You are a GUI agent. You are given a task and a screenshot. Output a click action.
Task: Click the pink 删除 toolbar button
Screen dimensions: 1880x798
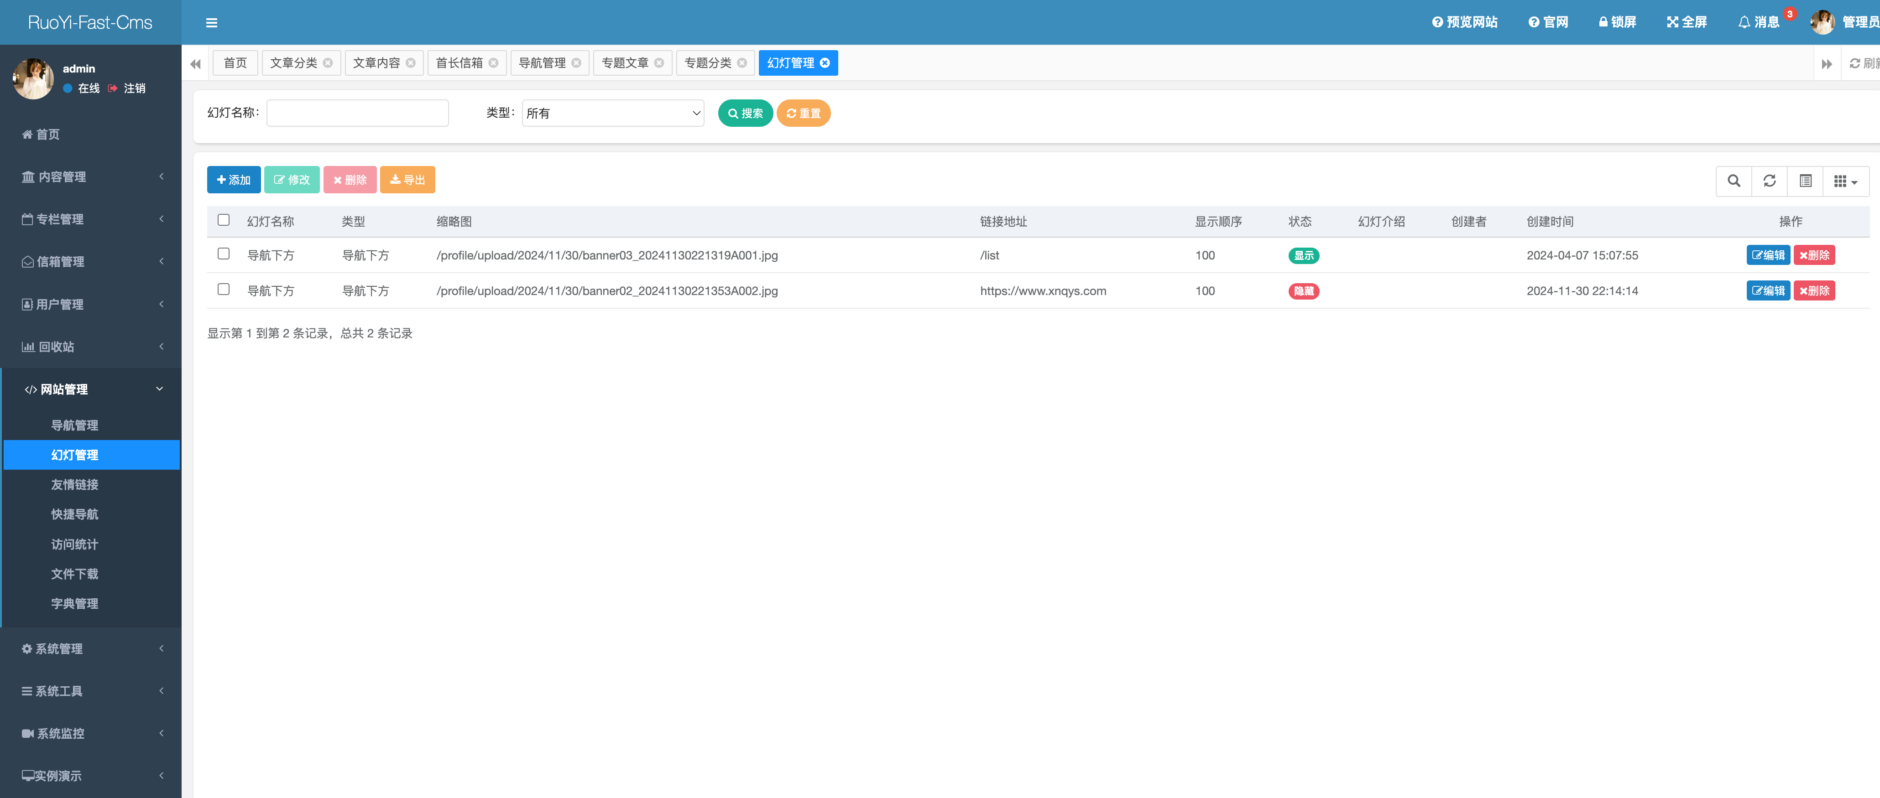(350, 180)
